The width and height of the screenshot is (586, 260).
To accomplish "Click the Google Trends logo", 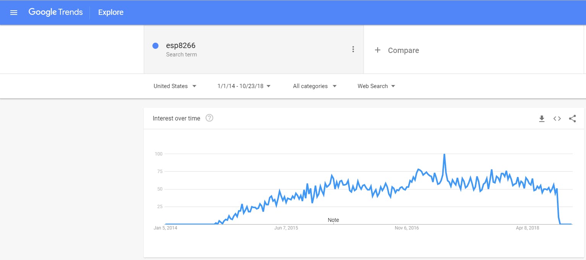I will (x=55, y=12).
